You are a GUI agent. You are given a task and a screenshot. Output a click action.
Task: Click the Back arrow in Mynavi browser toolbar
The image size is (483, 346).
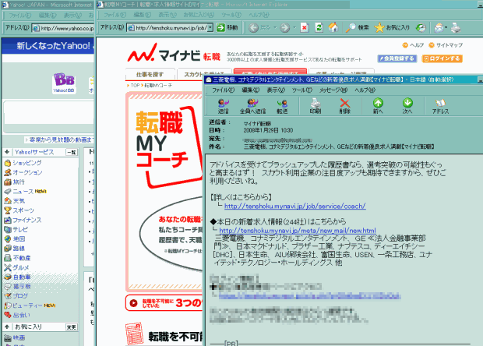(253, 28)
